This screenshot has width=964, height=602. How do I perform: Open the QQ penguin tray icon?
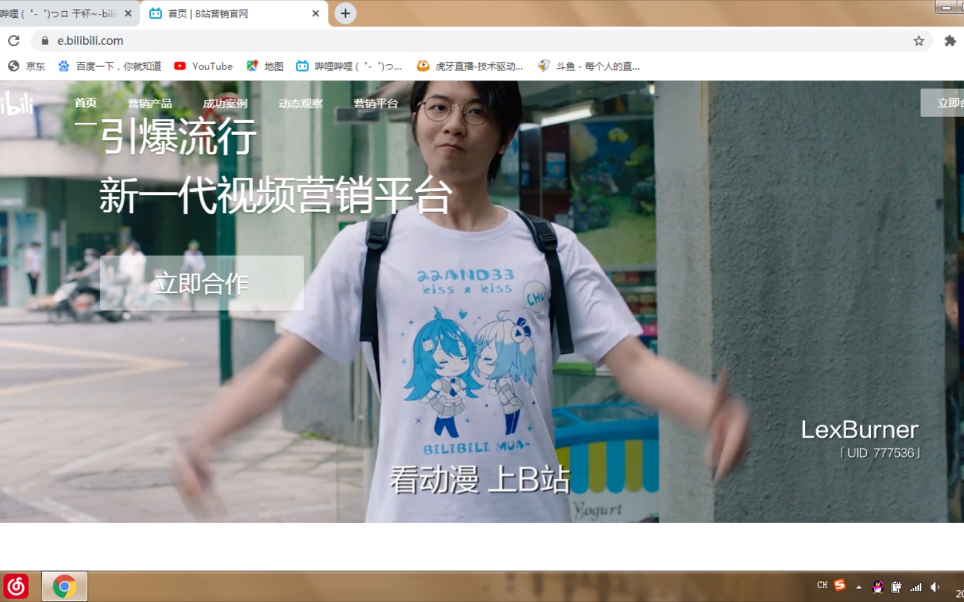(878, 587)
